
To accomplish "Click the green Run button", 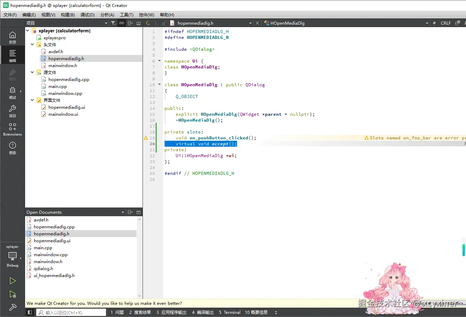I will (x=13, y=281).
